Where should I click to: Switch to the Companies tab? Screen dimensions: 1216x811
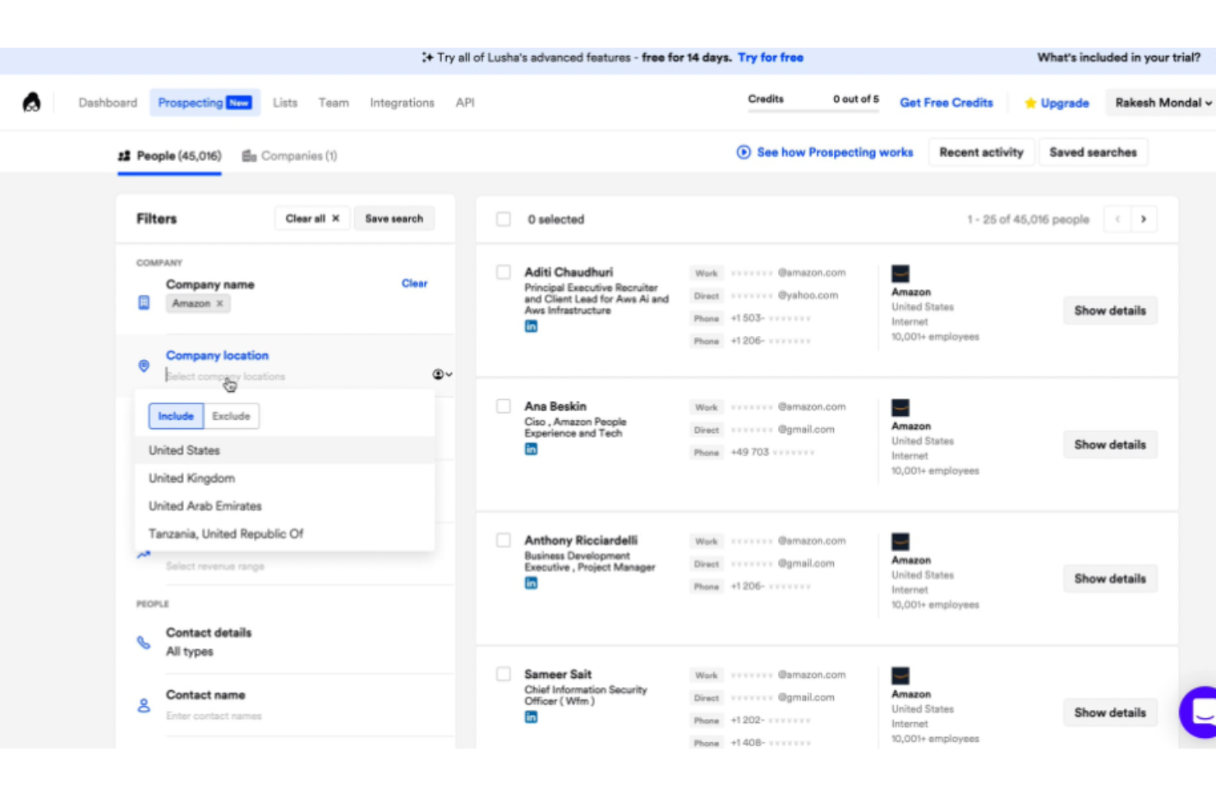click(x=290, y=155)
